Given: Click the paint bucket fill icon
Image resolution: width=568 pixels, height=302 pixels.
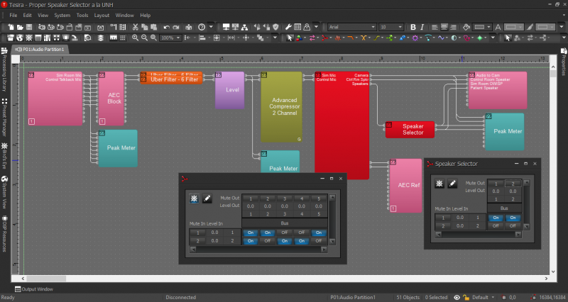Looking at the screenshot, I should coord(466,27).
